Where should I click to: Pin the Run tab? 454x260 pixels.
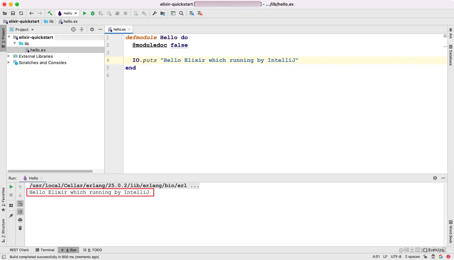11,216
